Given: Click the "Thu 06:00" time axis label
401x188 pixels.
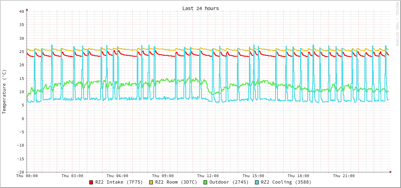Looking at the screenshot, I should coord(117,176).
